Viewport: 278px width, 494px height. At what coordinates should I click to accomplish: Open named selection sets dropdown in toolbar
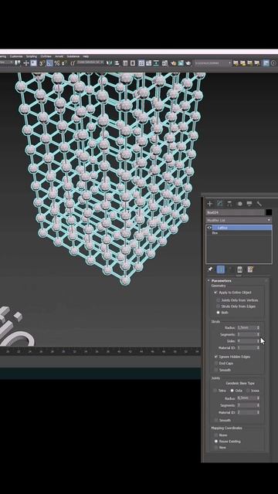tap(90, 63)
